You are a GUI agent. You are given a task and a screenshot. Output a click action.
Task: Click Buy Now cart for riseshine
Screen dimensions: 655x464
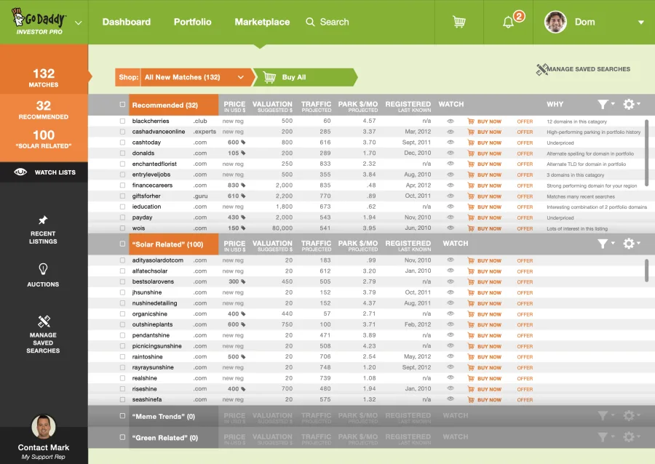(471, 389)
